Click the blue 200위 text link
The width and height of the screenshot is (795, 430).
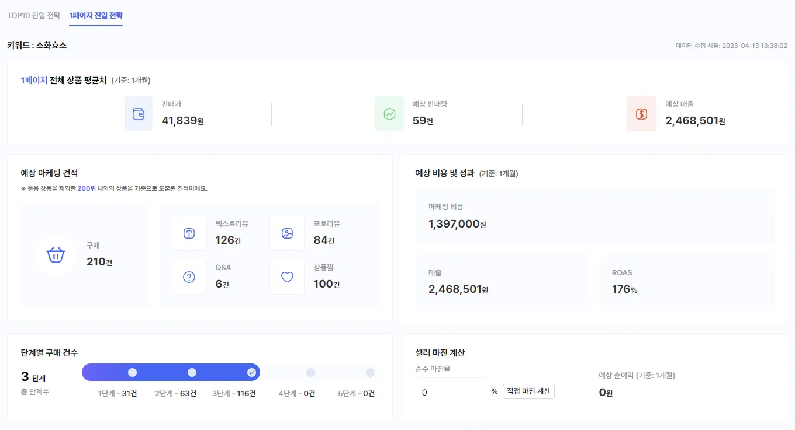click(x=85, y=188)
